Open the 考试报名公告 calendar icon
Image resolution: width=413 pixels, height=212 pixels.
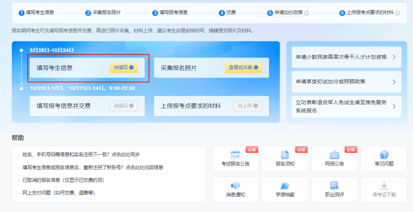coord(235,155)
